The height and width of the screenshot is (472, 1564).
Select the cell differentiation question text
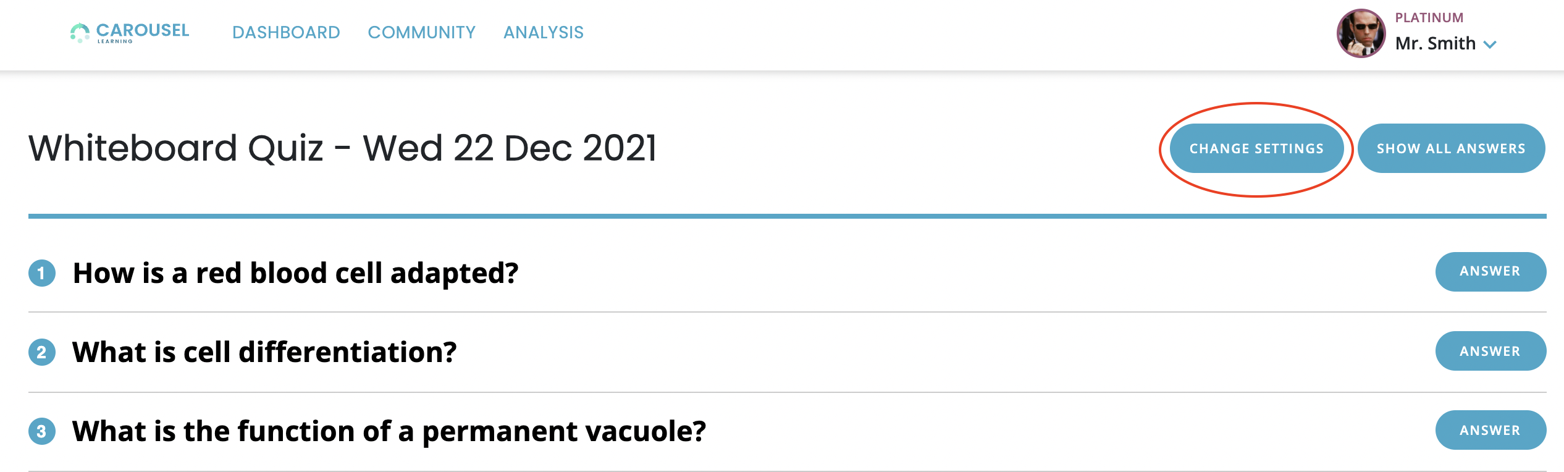[x=264, y=352]
